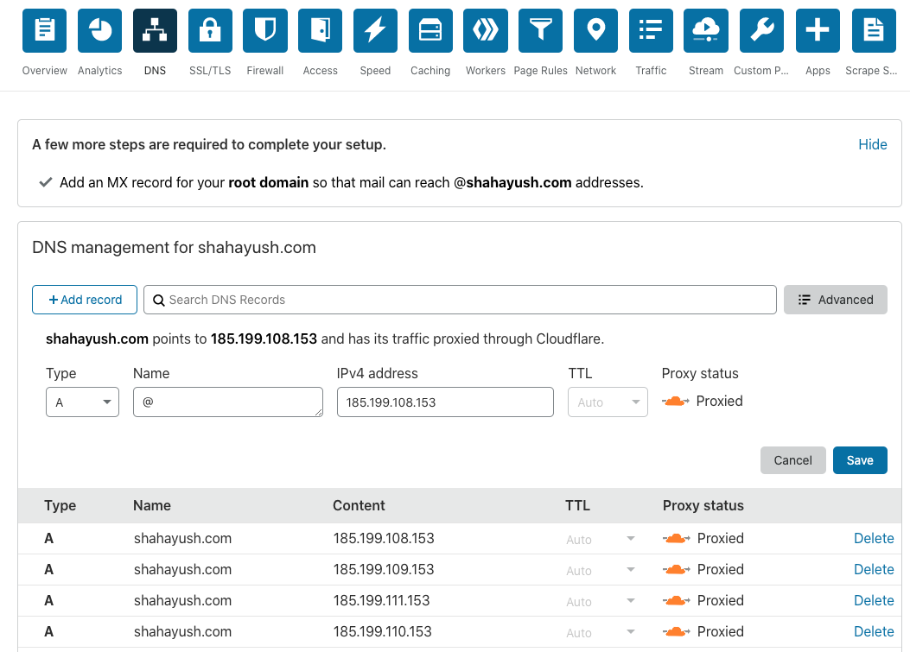Viewport: 910px width, 652px height.
Task: Cancel the DNS record edit
Action: pyautogui.click(x=792, y=460)
